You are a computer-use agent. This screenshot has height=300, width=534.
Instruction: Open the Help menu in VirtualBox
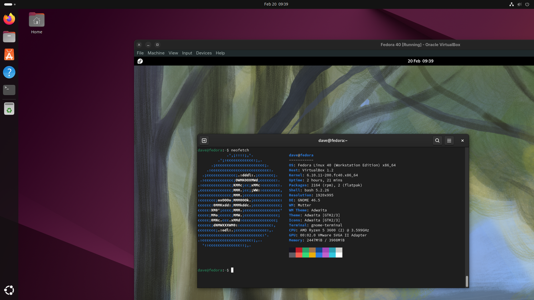click(x=220, y=53)
